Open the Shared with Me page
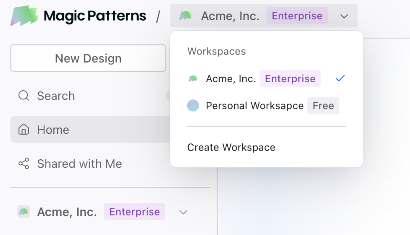The height and width of the screenshot is (235, 410). click(80, 163)
